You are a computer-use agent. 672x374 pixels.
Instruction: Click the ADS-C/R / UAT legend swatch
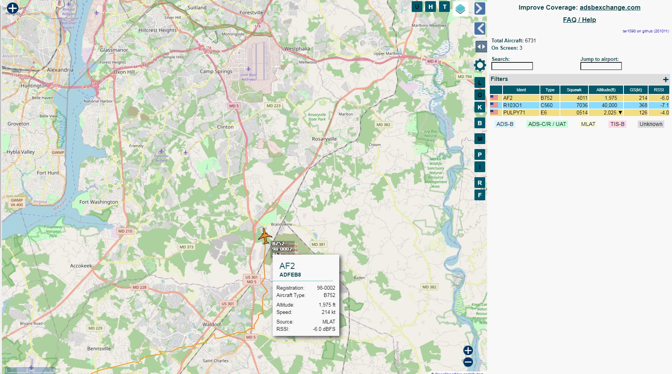547,124
